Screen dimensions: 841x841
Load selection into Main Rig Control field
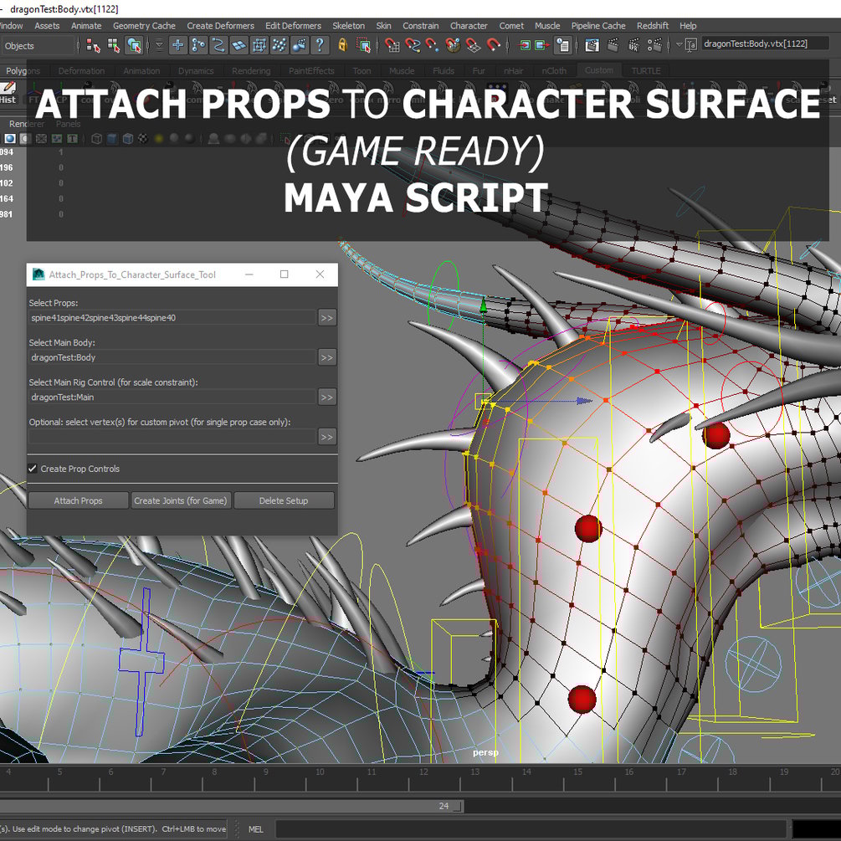click(x=326, y=397)
